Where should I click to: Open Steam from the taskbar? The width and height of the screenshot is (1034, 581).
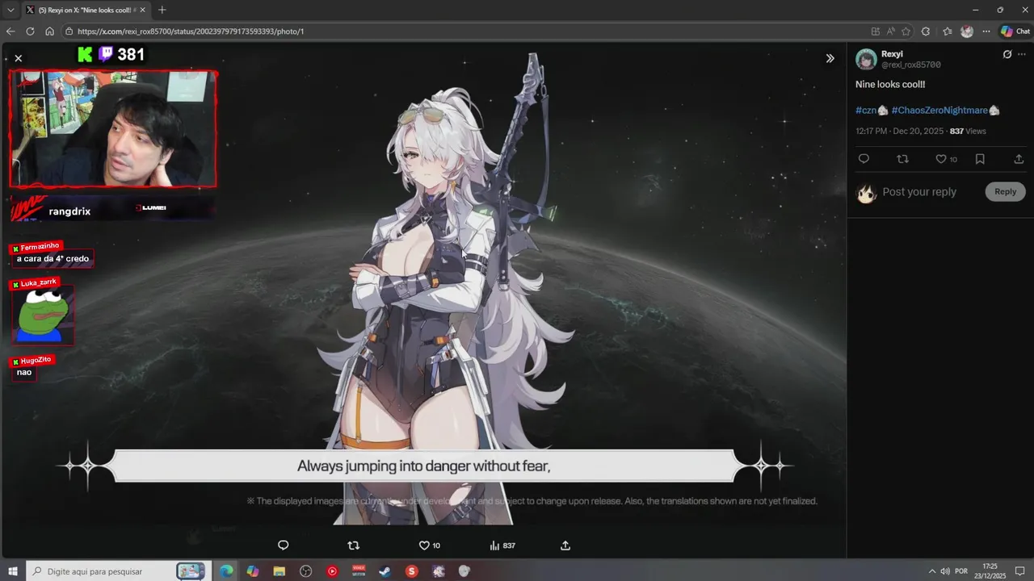pyautogui.click(x=385, y=571)
